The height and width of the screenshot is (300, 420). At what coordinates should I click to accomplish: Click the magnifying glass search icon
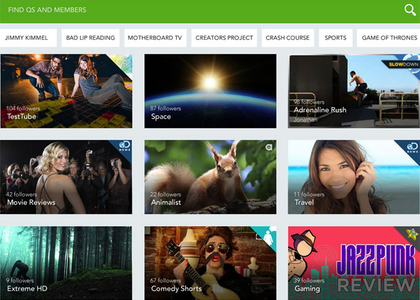410,10
